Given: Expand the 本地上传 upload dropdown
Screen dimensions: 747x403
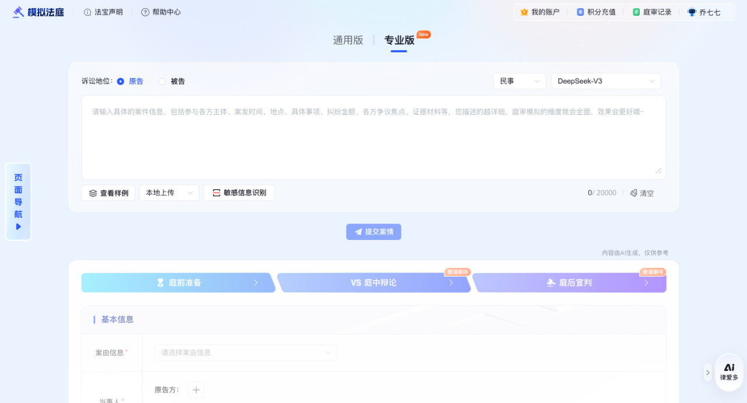Looking at the screenshot, I should point(169,193).
